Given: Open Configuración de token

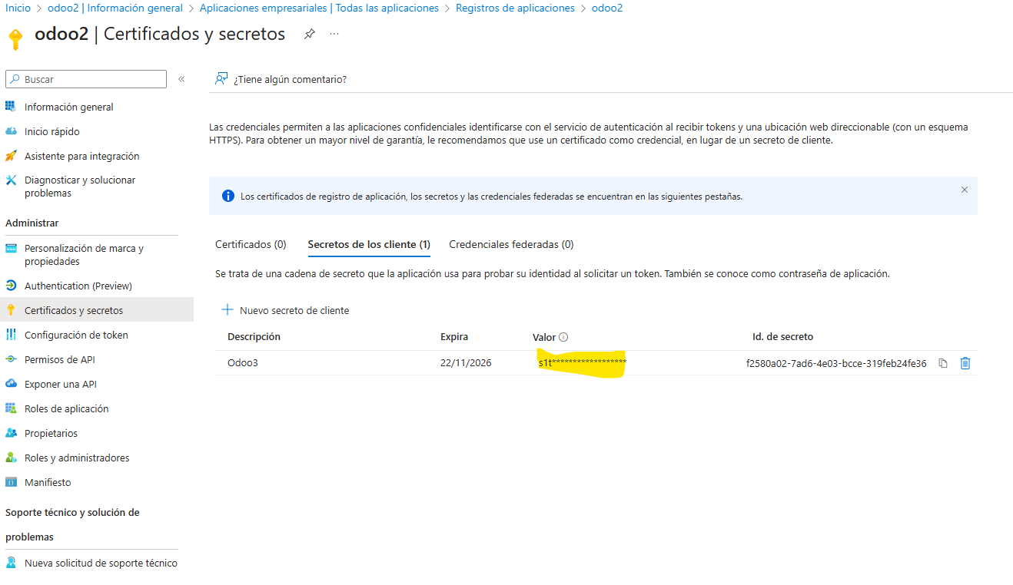Looking at the screenshot, I should pyautogui.click(x=76, y=335).
